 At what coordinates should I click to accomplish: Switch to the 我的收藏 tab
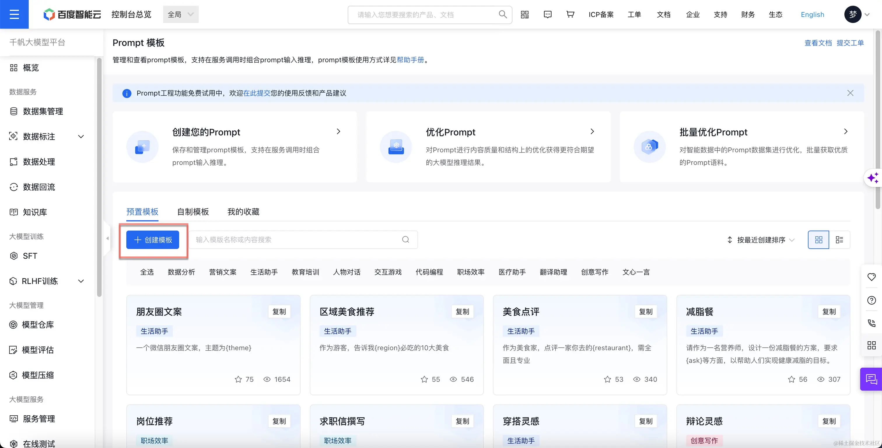[x=243, y=212]
